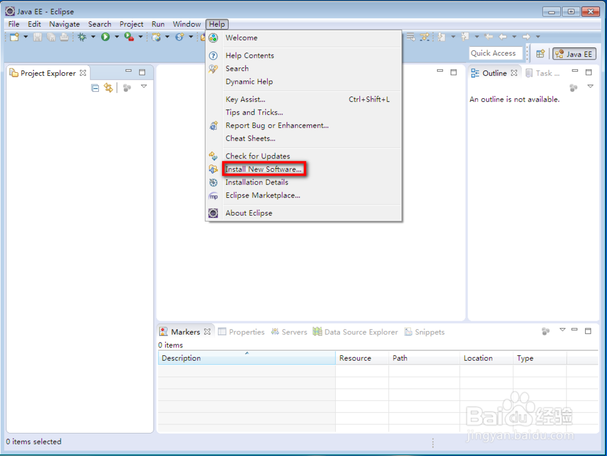The image size is (607, 456).
Task: Open the File menu
Action: [x=14, y=24]
